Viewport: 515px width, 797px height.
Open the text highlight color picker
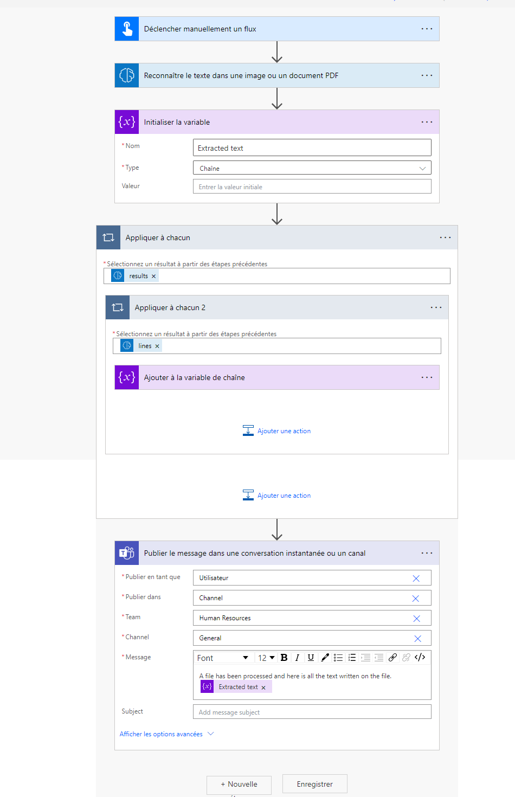pyautogui.click(x=325, y=658)
